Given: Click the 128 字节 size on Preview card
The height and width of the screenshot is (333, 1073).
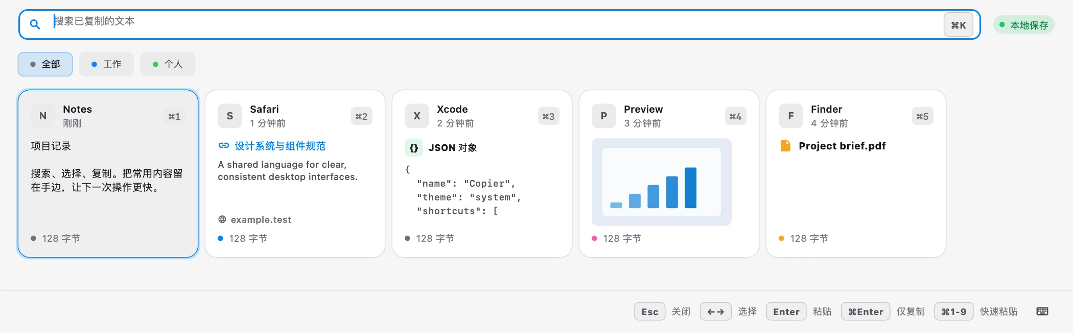Looking at the screenshot, I should (x=622, y=239).
